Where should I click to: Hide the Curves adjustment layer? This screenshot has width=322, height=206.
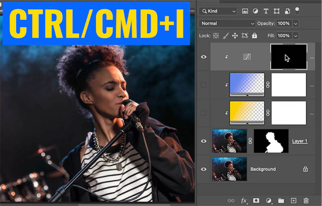point(204,57)
